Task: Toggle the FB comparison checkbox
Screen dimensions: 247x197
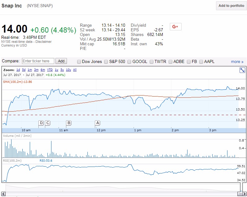Action: (x=189, y=62)
